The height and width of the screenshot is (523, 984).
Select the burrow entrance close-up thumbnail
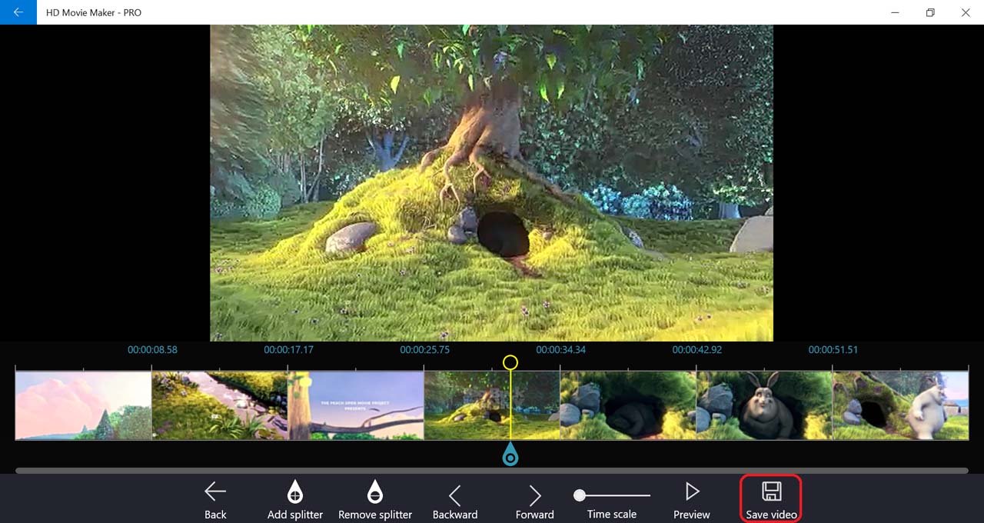point(628,405)
